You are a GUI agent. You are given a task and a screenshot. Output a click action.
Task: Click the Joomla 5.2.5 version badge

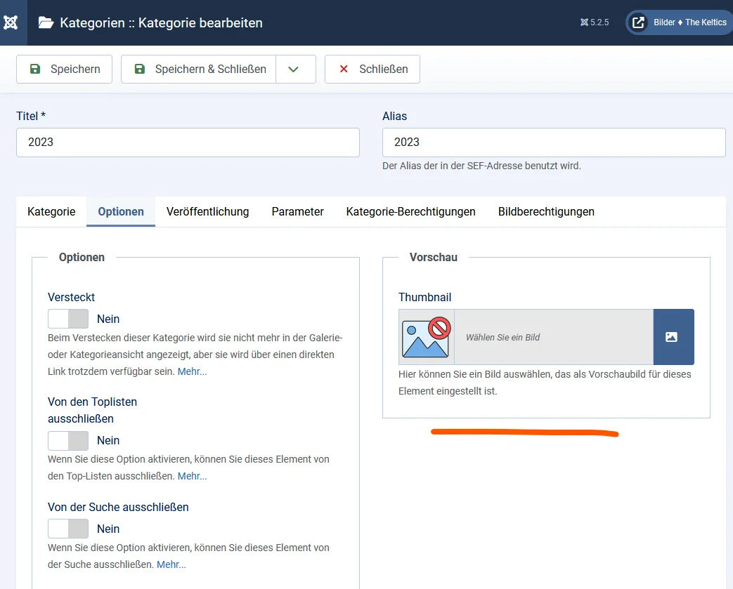tap(595, 22)
